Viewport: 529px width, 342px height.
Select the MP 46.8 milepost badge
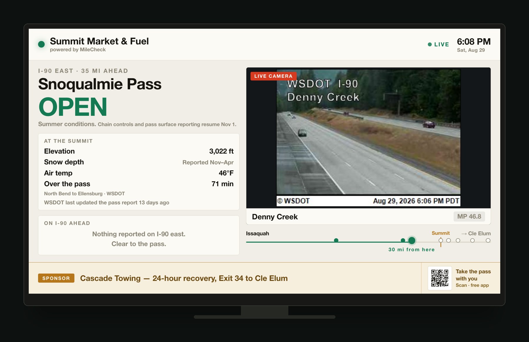469,217
